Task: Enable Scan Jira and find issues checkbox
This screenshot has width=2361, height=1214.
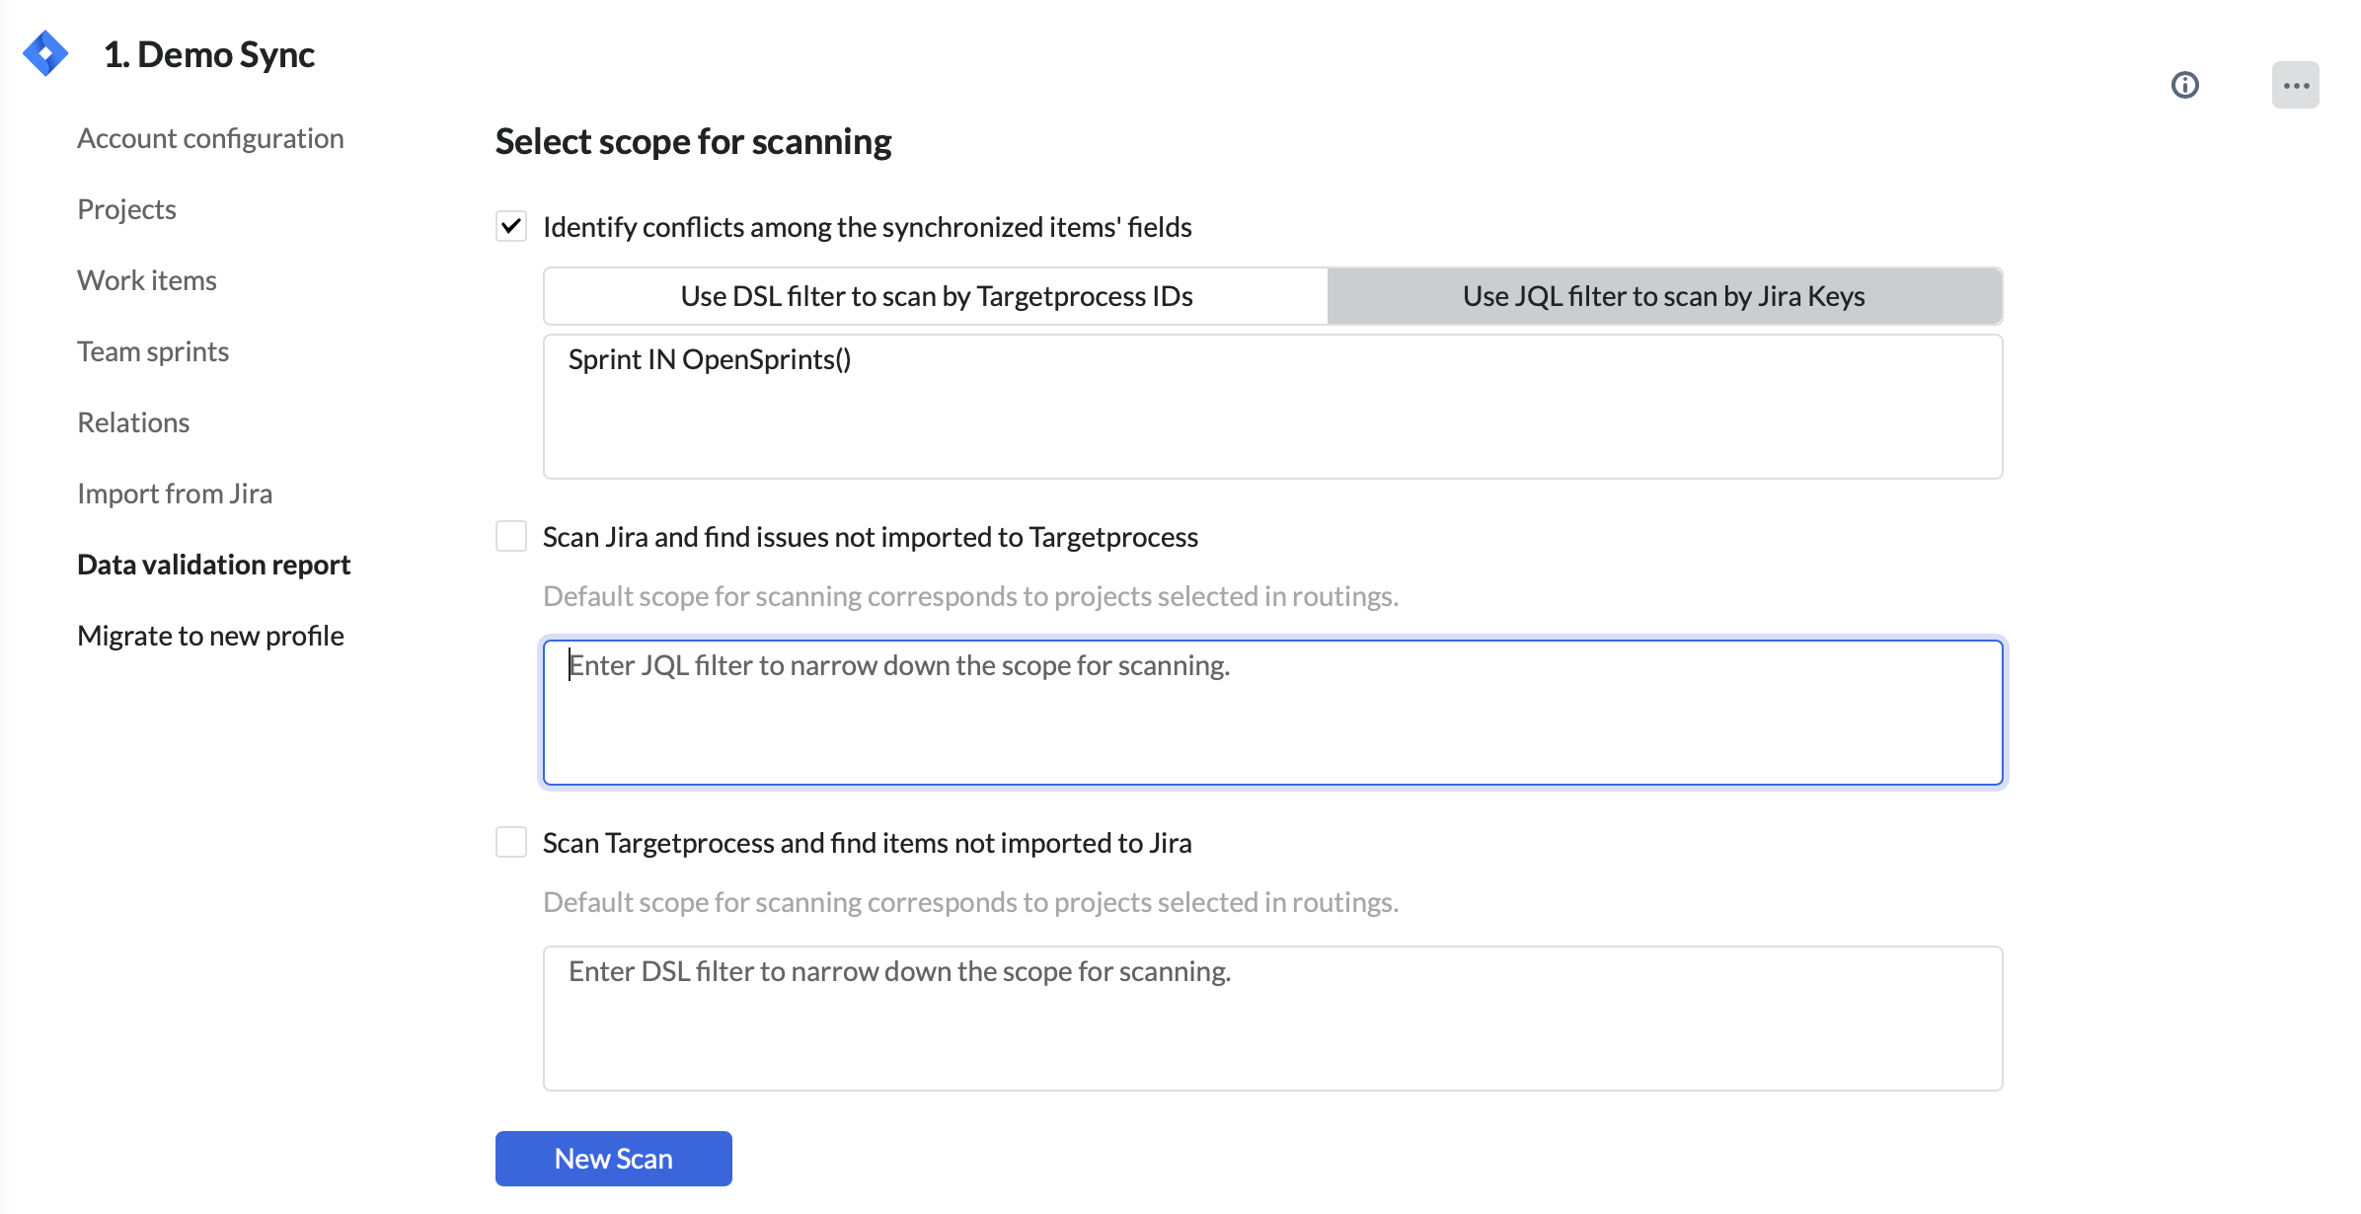Action: [x=511, y=537]
